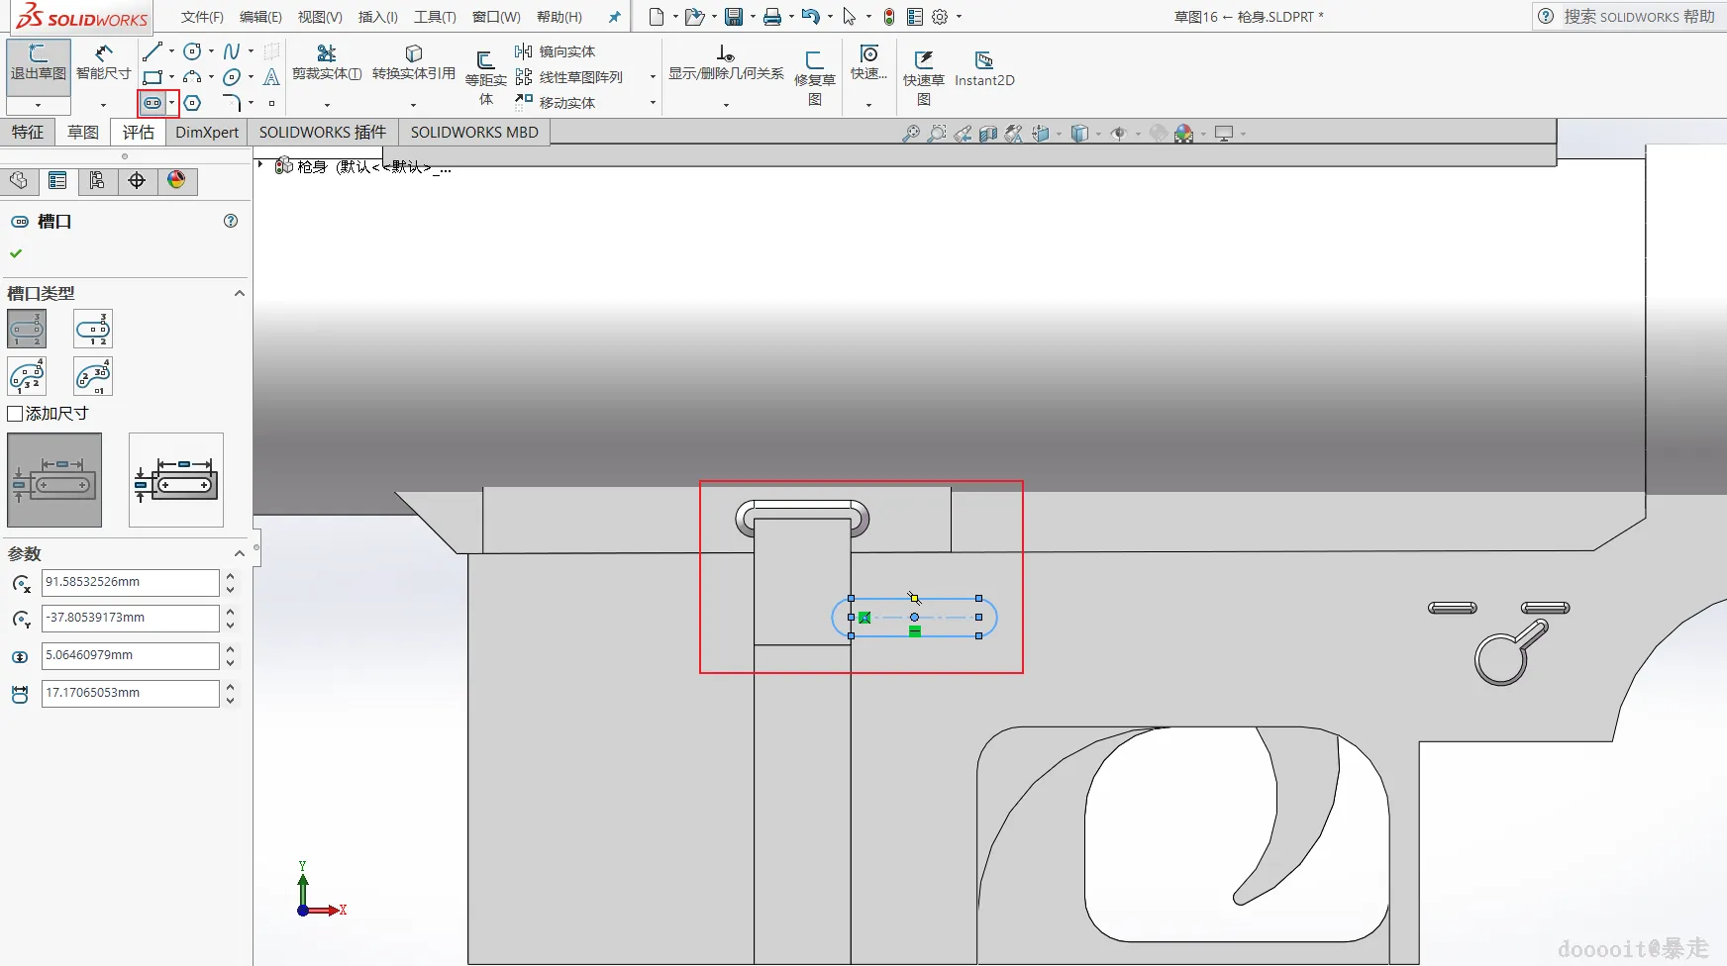The image size is (1727, 966).
Task: Switch to the 草图 tab
Action: pyautogui.click(x=83, y=133)
